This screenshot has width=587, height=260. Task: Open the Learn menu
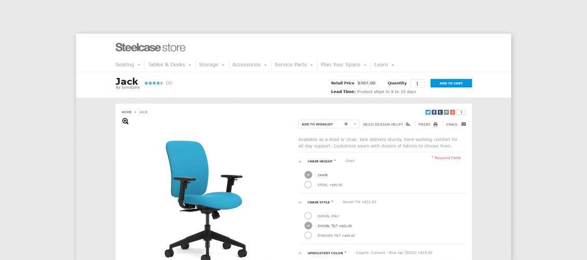tap(384, 65)
